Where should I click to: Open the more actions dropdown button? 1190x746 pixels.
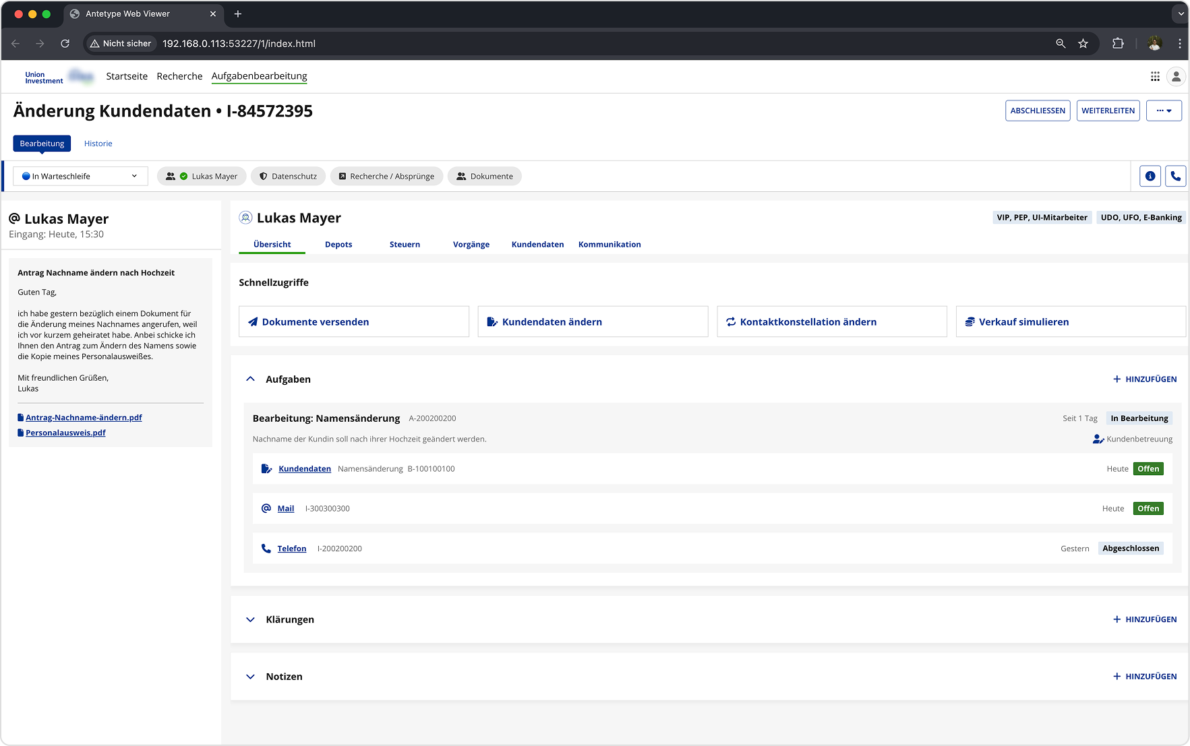pyautogui.click(x=1164, y=111)
